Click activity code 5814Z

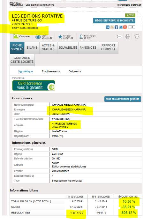55,163
